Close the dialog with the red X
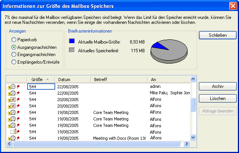239x153 pixels. 233,6
